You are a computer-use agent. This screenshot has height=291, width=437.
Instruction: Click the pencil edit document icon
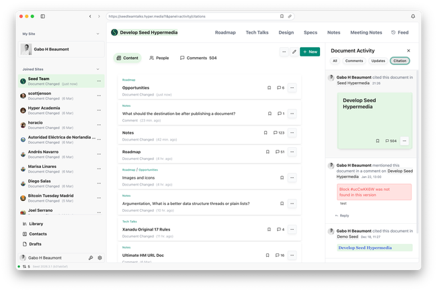tap(294, 51)
